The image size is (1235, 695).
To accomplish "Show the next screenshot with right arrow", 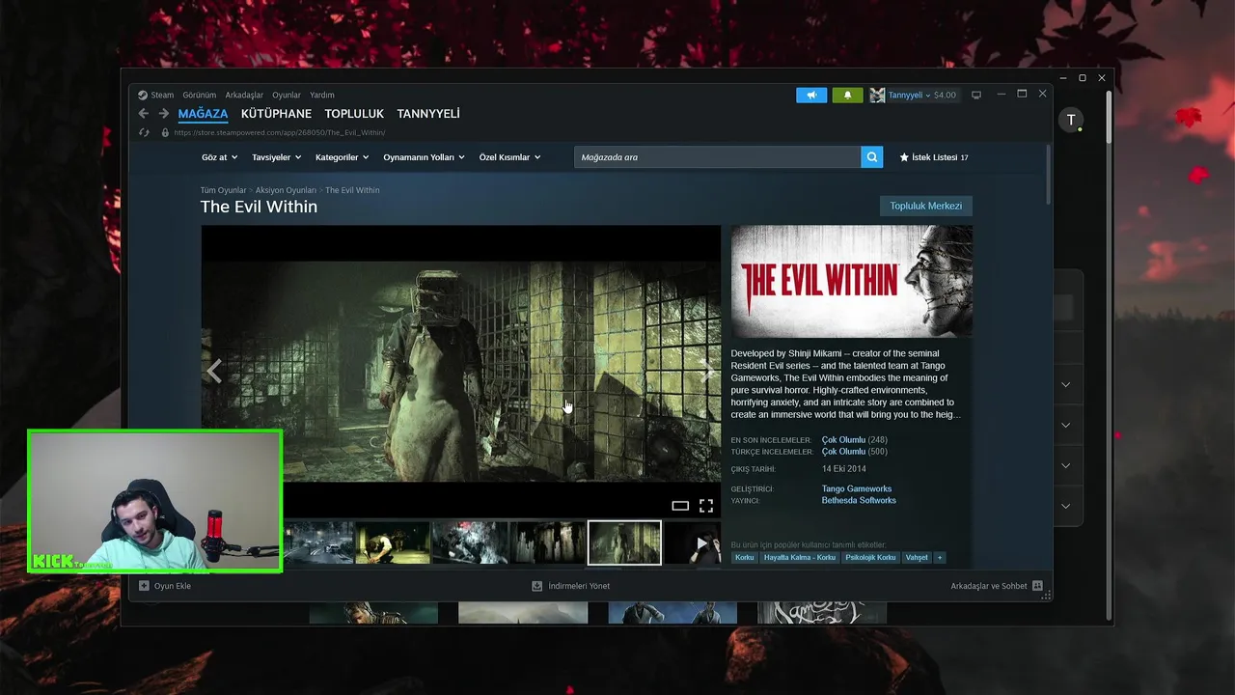I will 708,371.
